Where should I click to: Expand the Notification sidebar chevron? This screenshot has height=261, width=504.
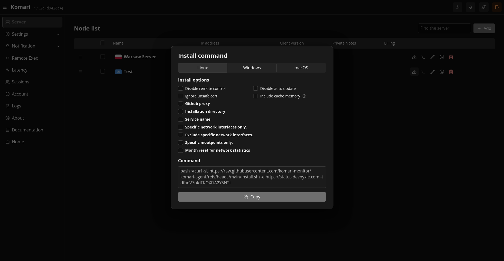pos(58,46)
